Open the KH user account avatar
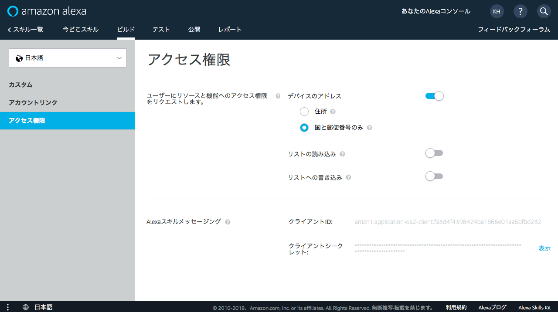The width and height of the screenshot is (558, 312). tap(497, 11)
